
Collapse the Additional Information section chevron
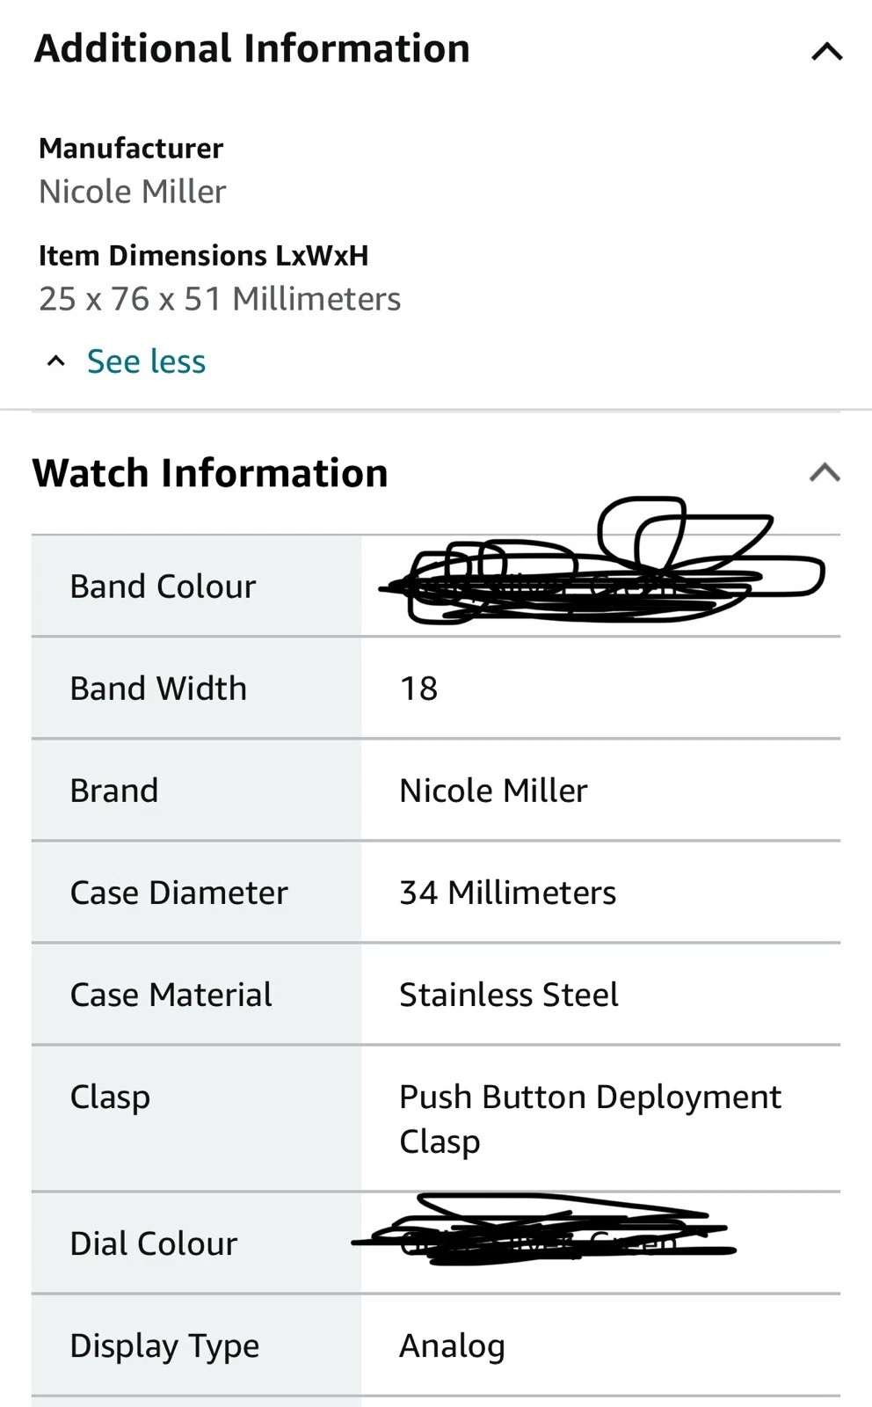(x=826, y=52)
